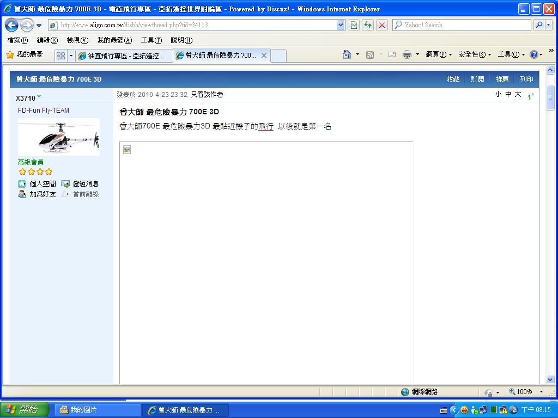The width and height of the screenshot is (558, 418).
Task: Click the 網際網路 security zone indicator
Action: coord(419,392)
